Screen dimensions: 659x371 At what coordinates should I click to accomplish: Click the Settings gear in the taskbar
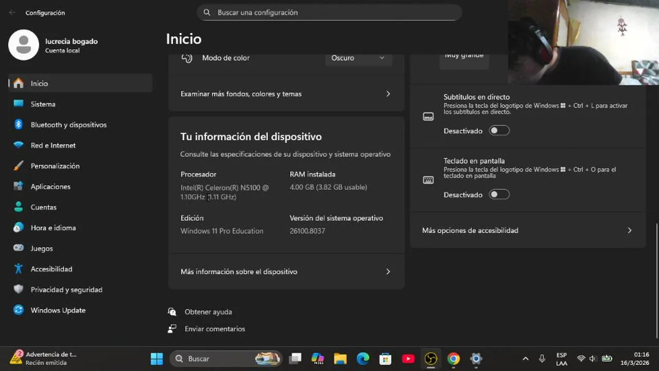click(x=476, y=359)
